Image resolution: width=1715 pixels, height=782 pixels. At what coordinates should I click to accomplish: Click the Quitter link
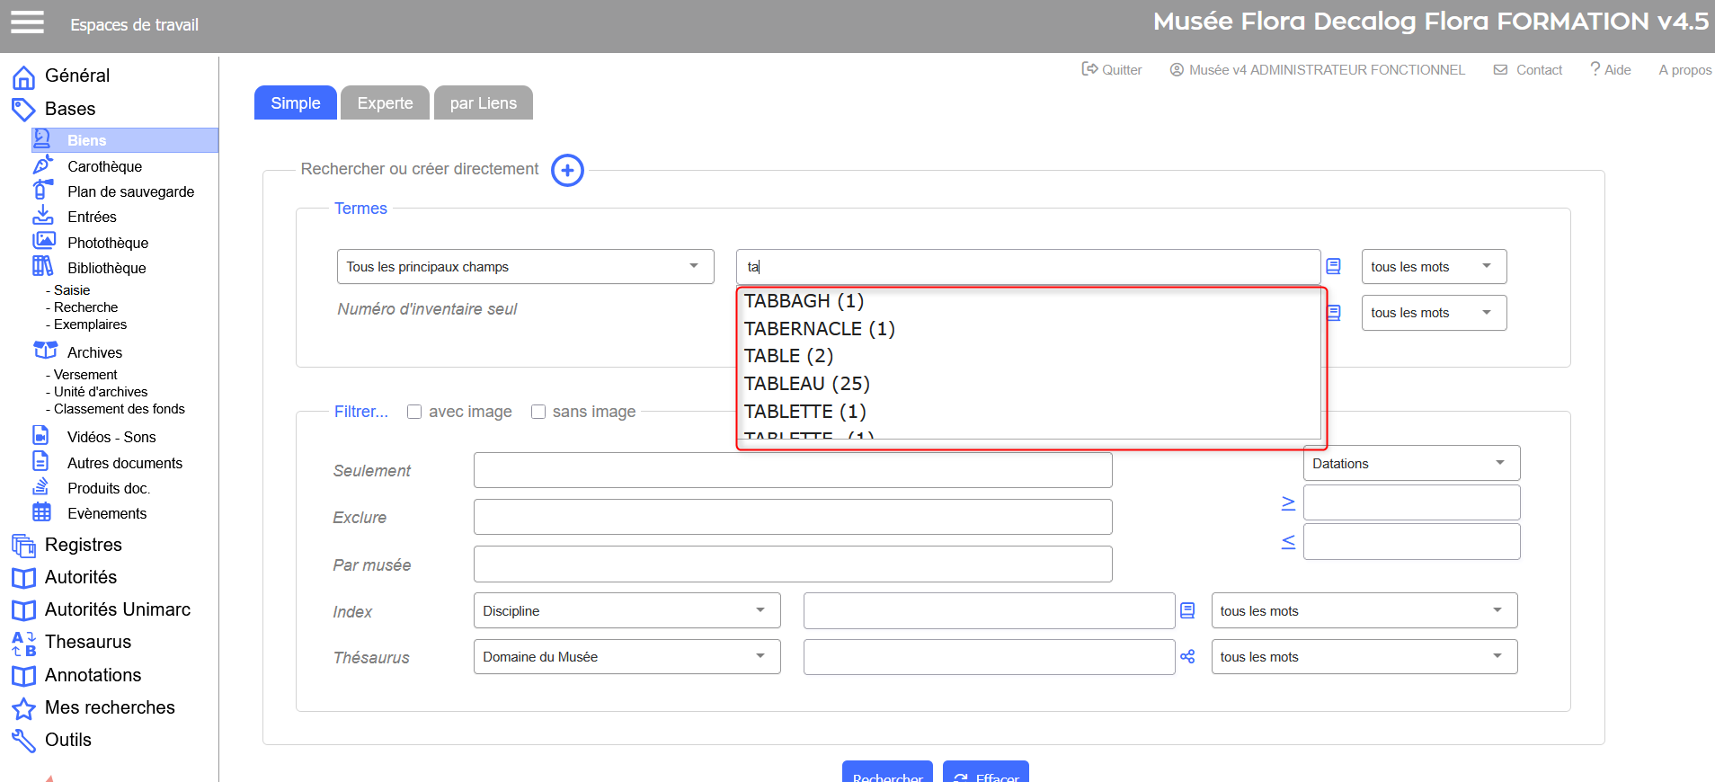click(x=1112, y=70)
